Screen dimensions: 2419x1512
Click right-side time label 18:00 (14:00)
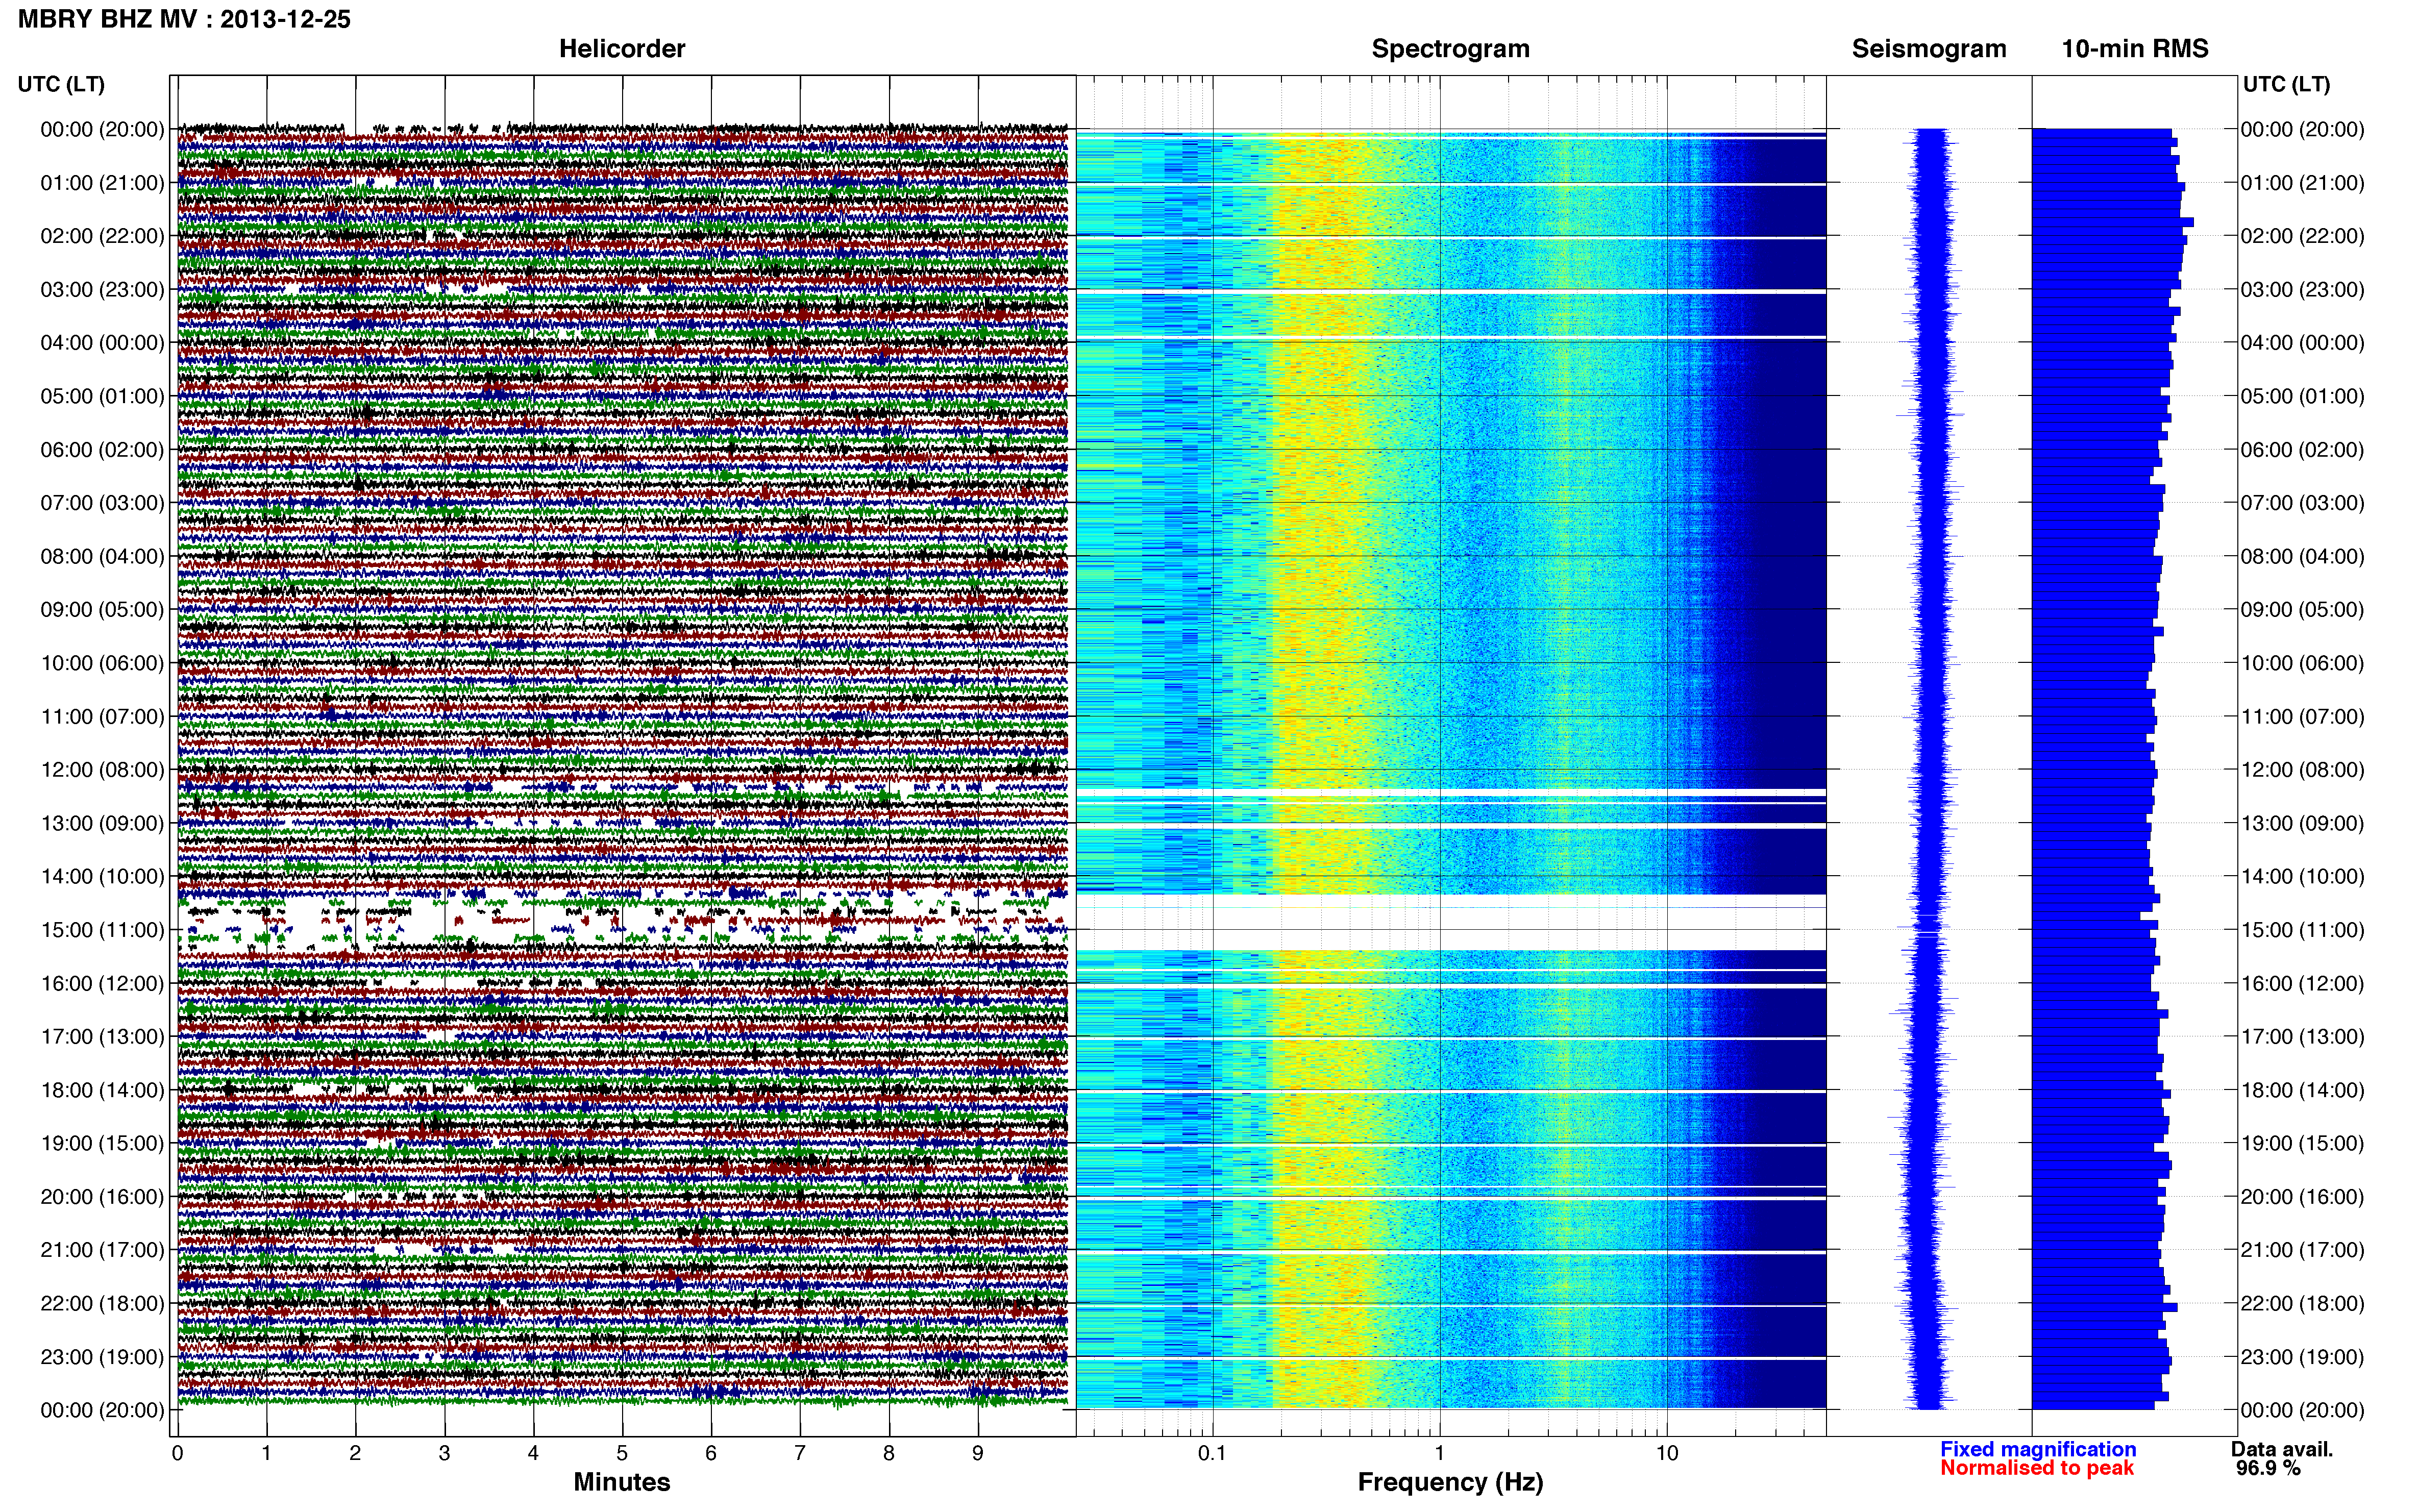point(2302,1090)
